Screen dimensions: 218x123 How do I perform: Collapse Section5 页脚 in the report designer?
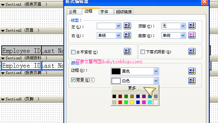[3, 99]
